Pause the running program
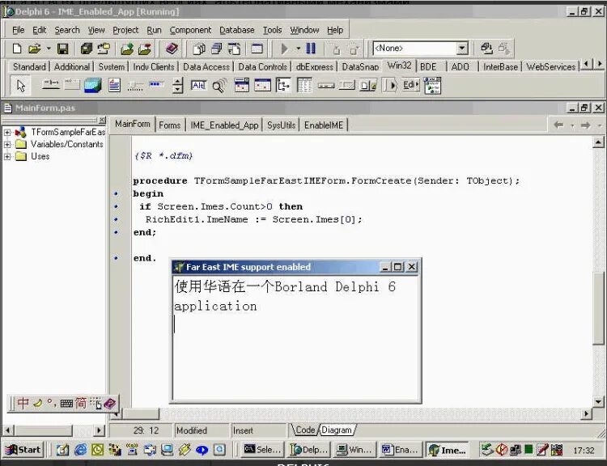 coord(311,49)
